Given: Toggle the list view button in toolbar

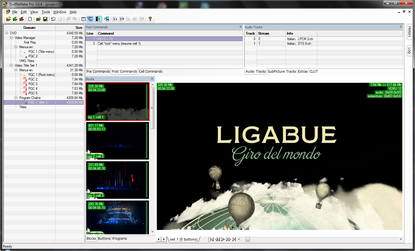Looking at the screenshot, I should [x=83, y=19].
